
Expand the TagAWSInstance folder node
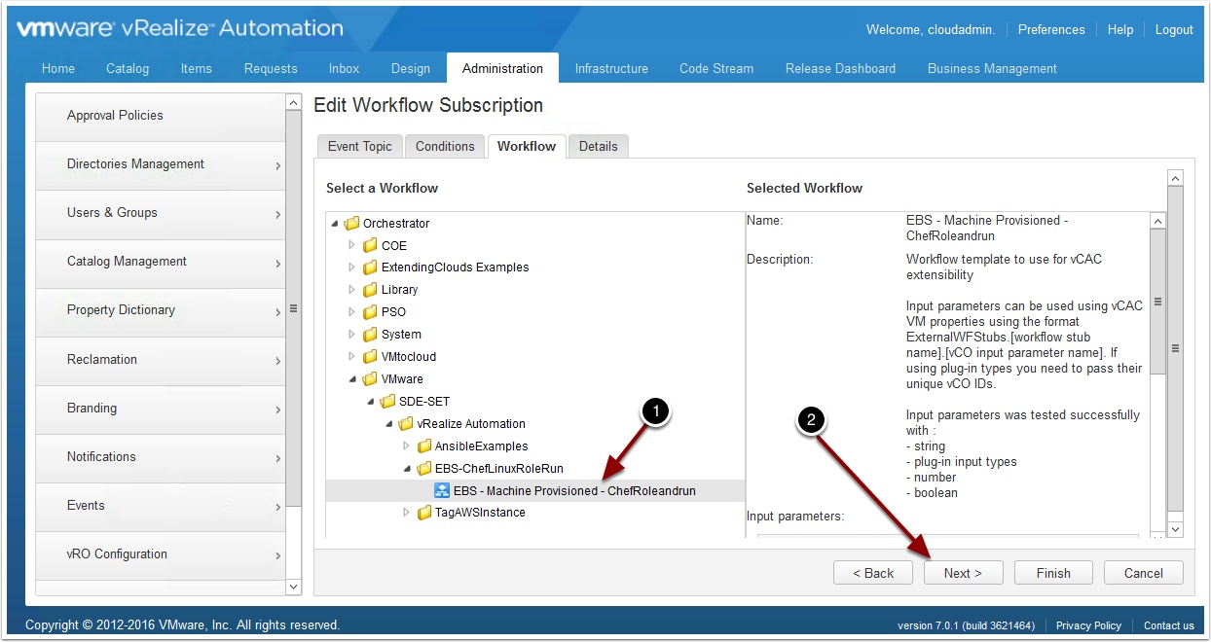click(407, 513)
